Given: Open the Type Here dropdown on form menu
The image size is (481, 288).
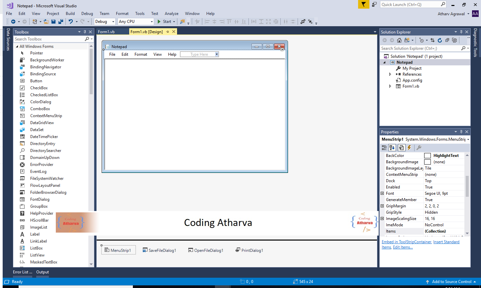Looking at the screenshot, I should coord(217,54).
